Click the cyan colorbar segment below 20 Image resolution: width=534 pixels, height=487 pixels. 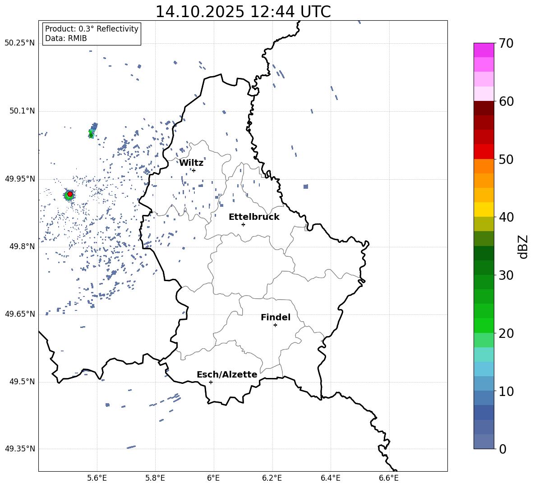(x=484, y=355)
